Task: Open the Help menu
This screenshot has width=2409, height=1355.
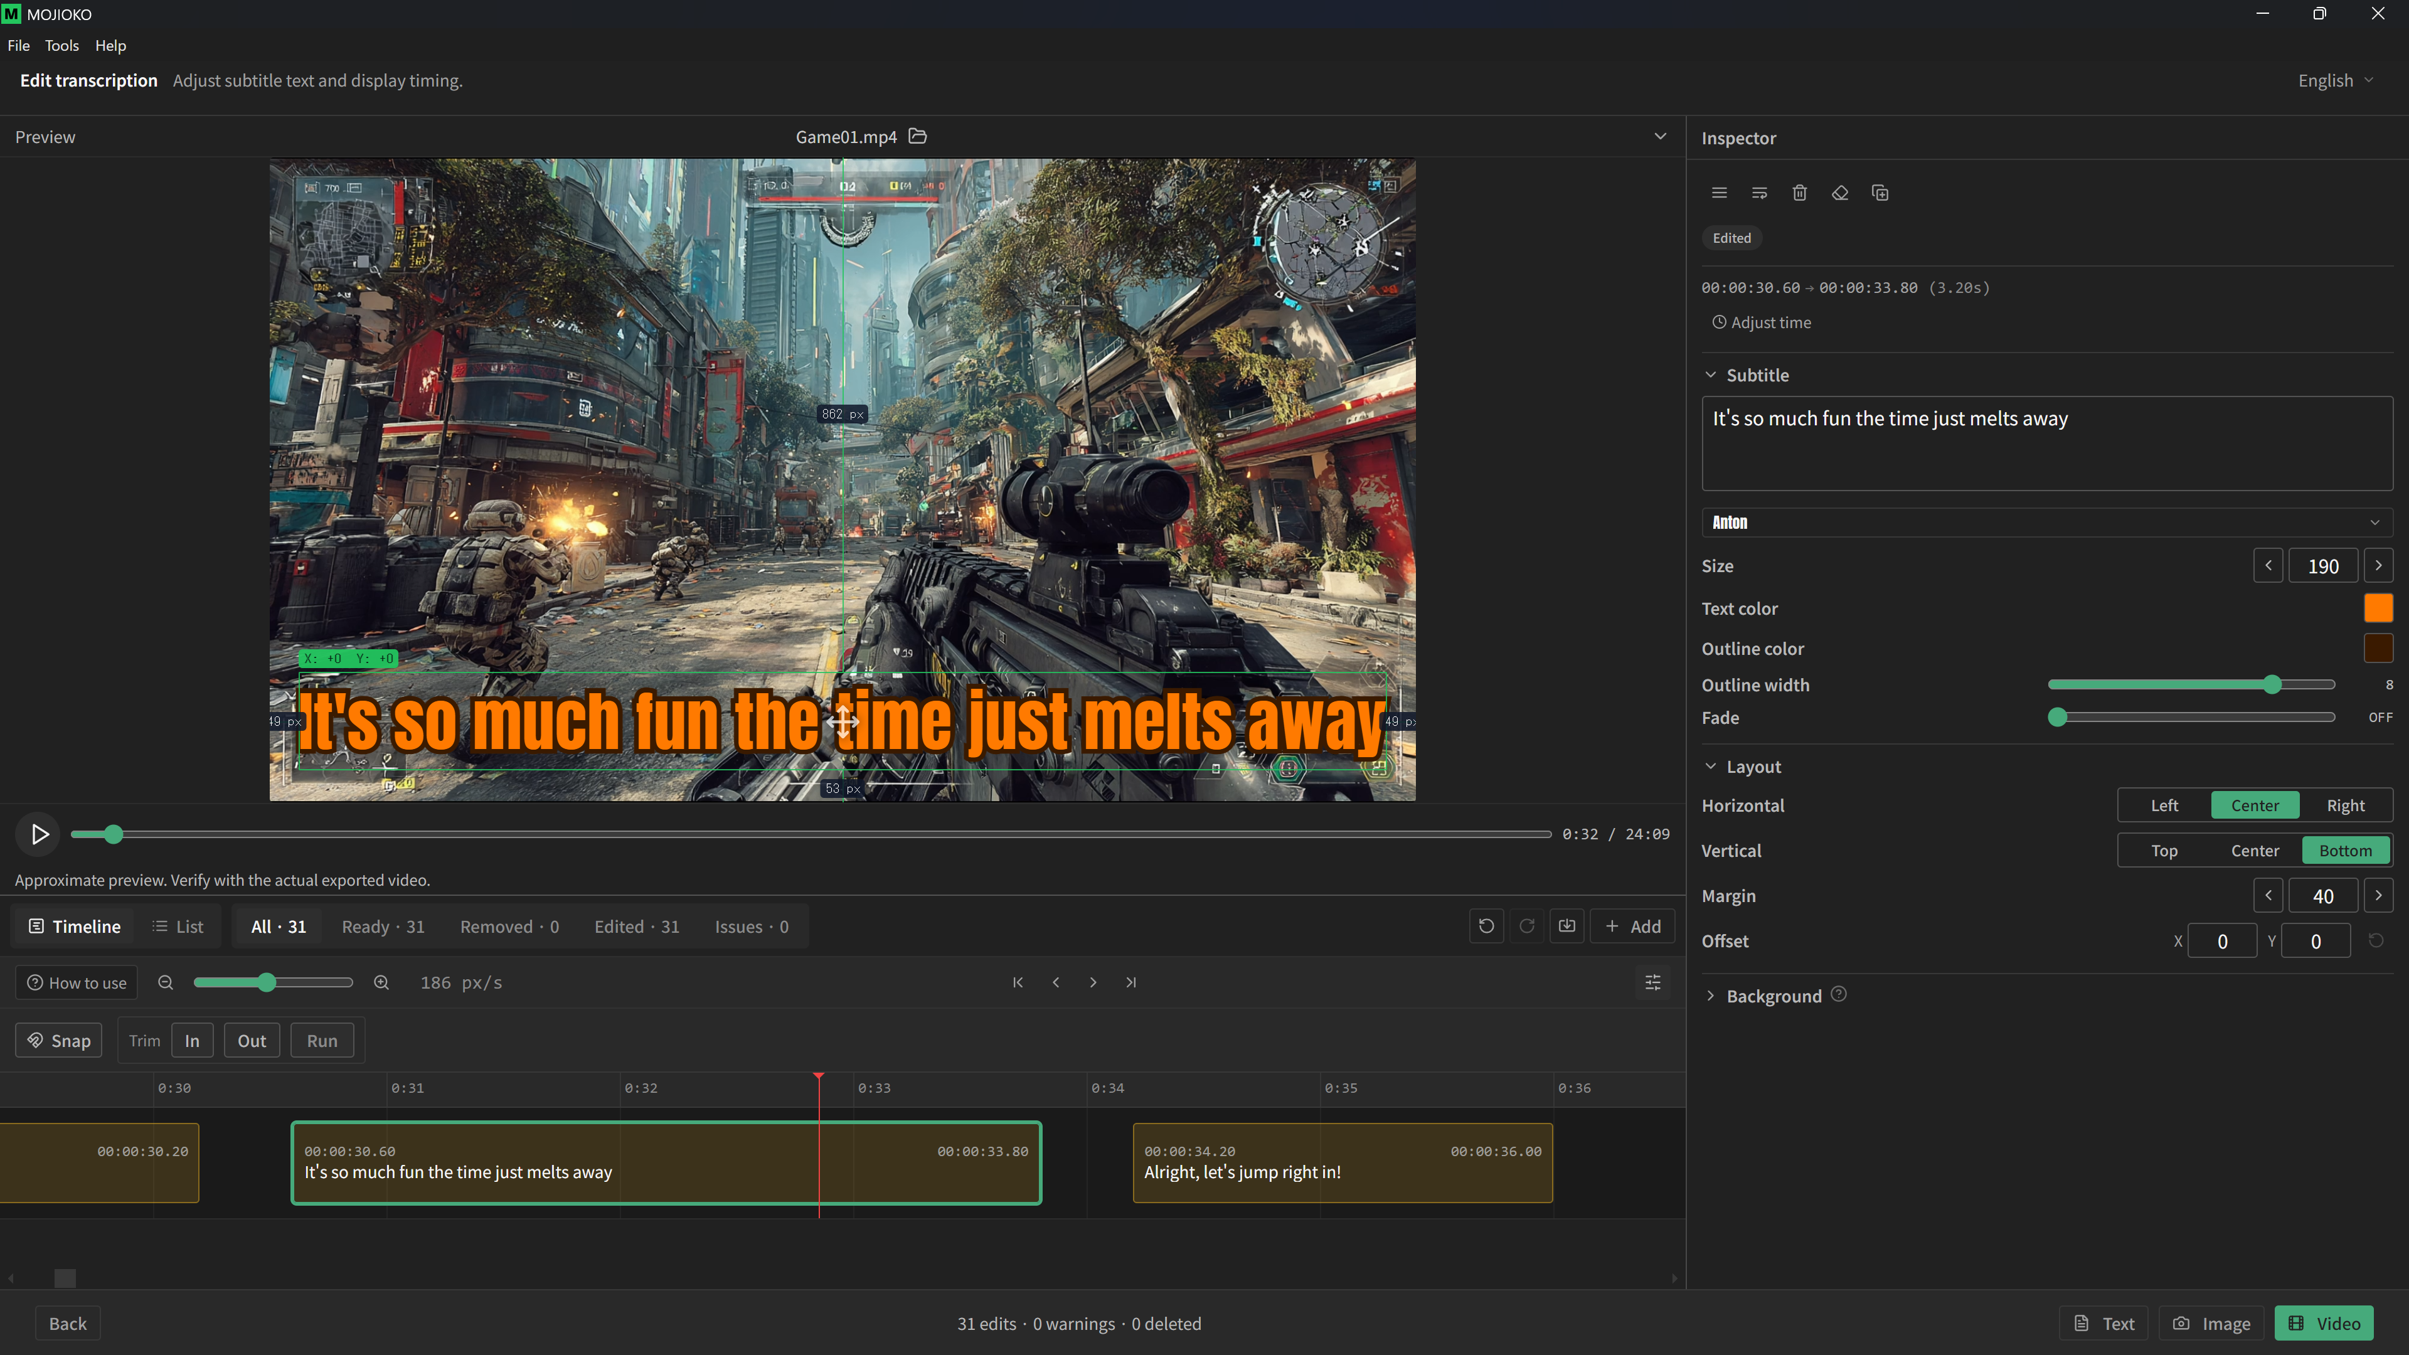Action: [110, 45]
